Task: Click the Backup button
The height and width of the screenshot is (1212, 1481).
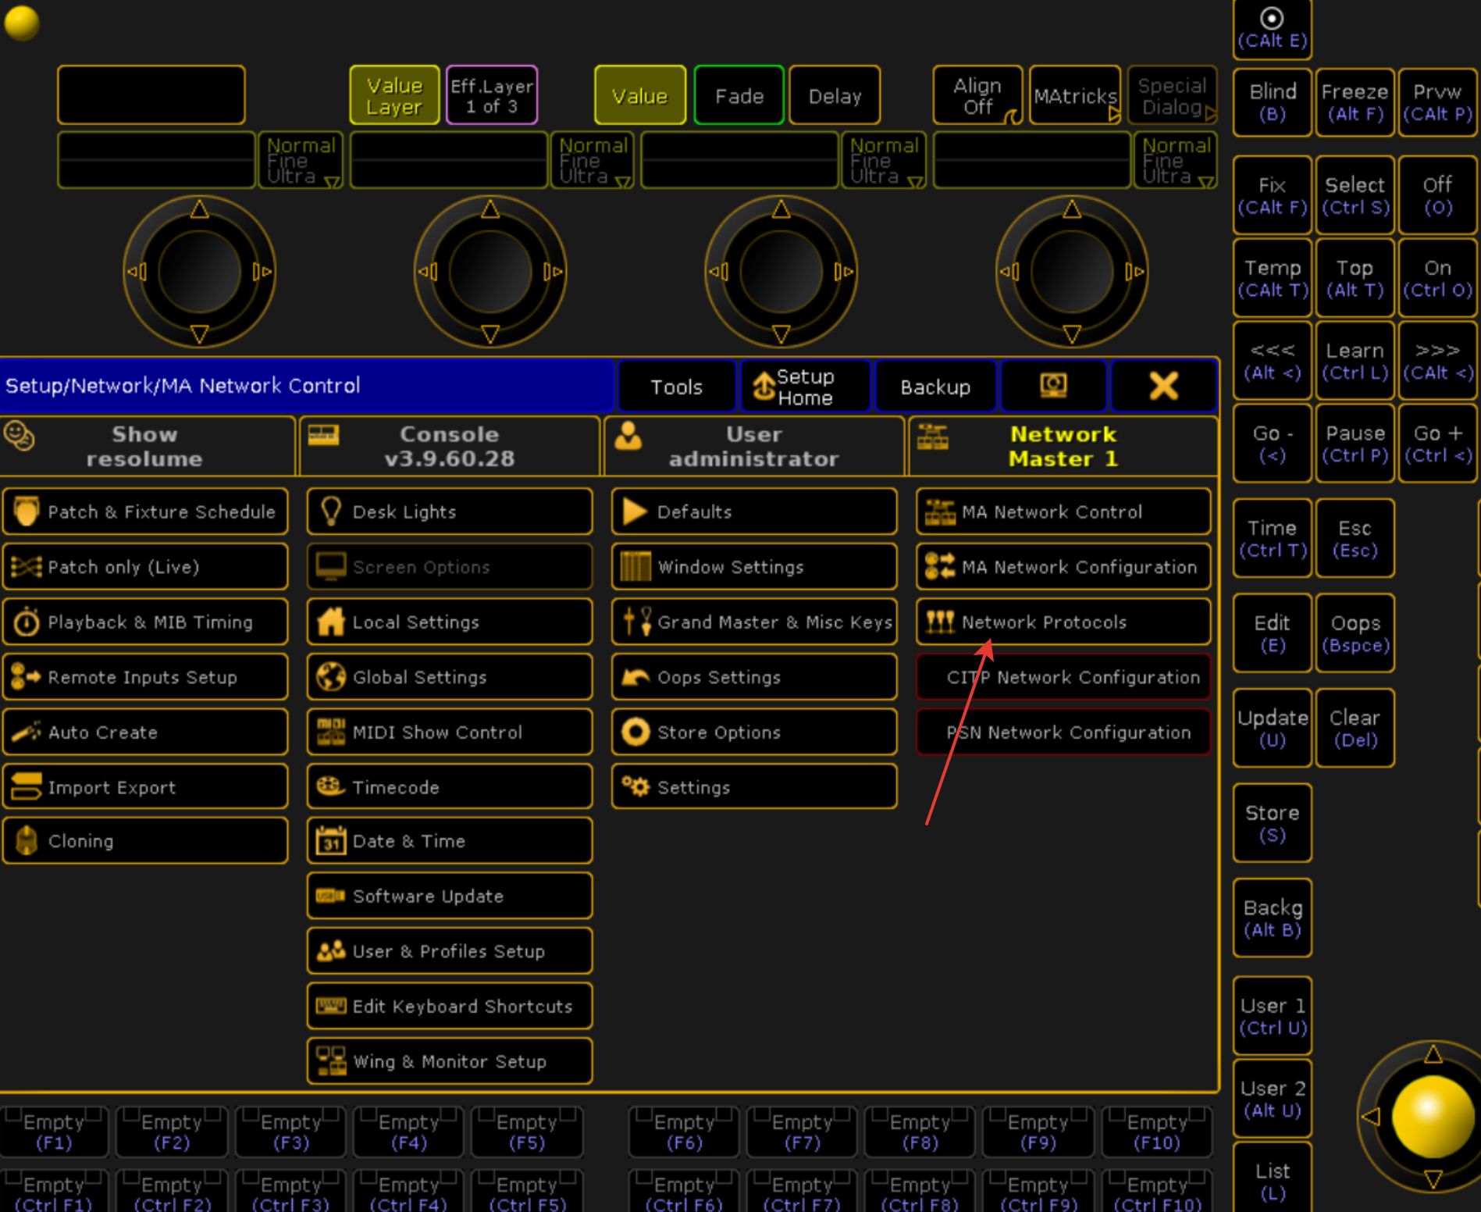Action: (935, 386)
